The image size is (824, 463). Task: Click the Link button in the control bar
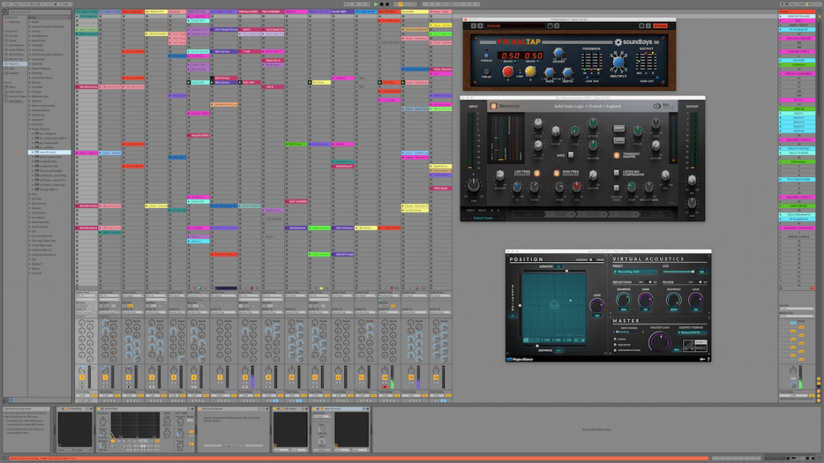pos(7,4)
